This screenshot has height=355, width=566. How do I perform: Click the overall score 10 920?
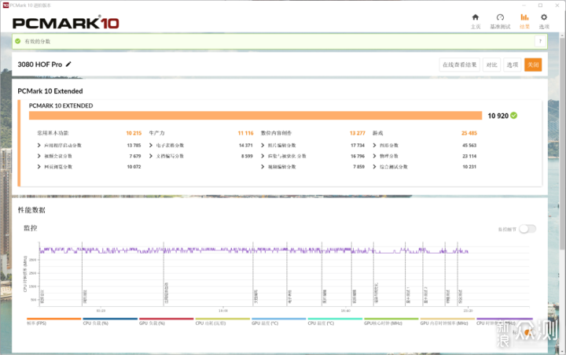tap(498, 116)
